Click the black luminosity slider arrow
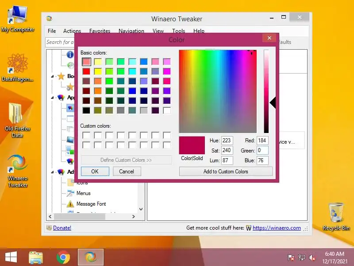354x266 pixels. pos(273,103)
